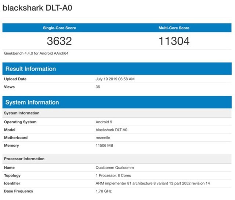This screenshot has height=200, width=235.
Task: Click the 11506 MB memory value
Action: coord(105,146)
